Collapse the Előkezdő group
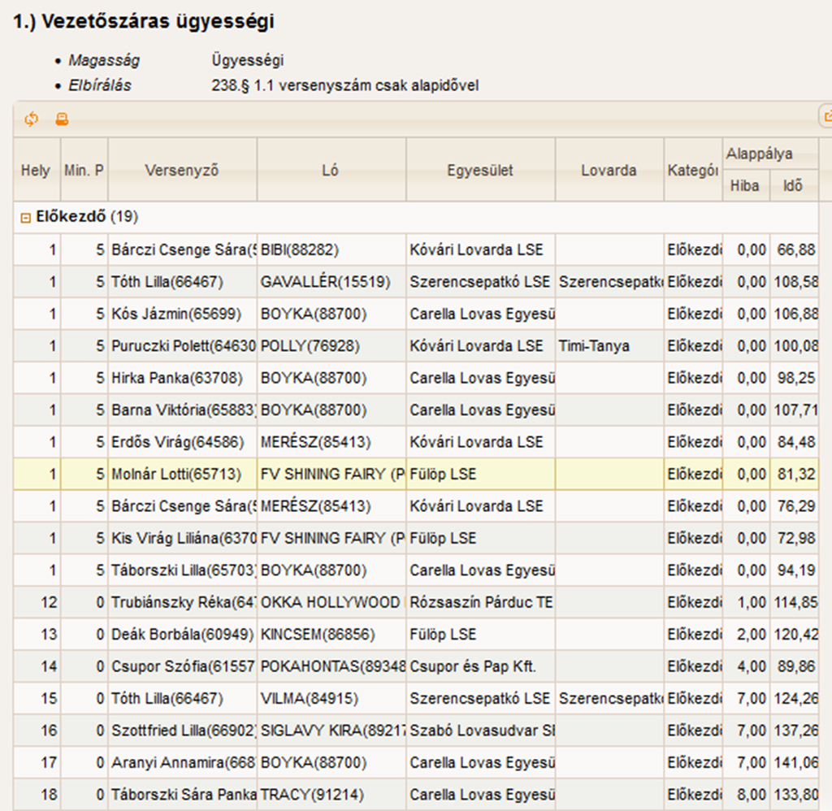832x811 pixels. point(25,218)
